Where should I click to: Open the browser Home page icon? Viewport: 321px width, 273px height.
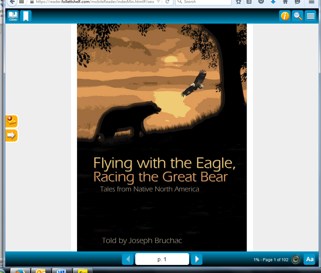click(285, 2)
